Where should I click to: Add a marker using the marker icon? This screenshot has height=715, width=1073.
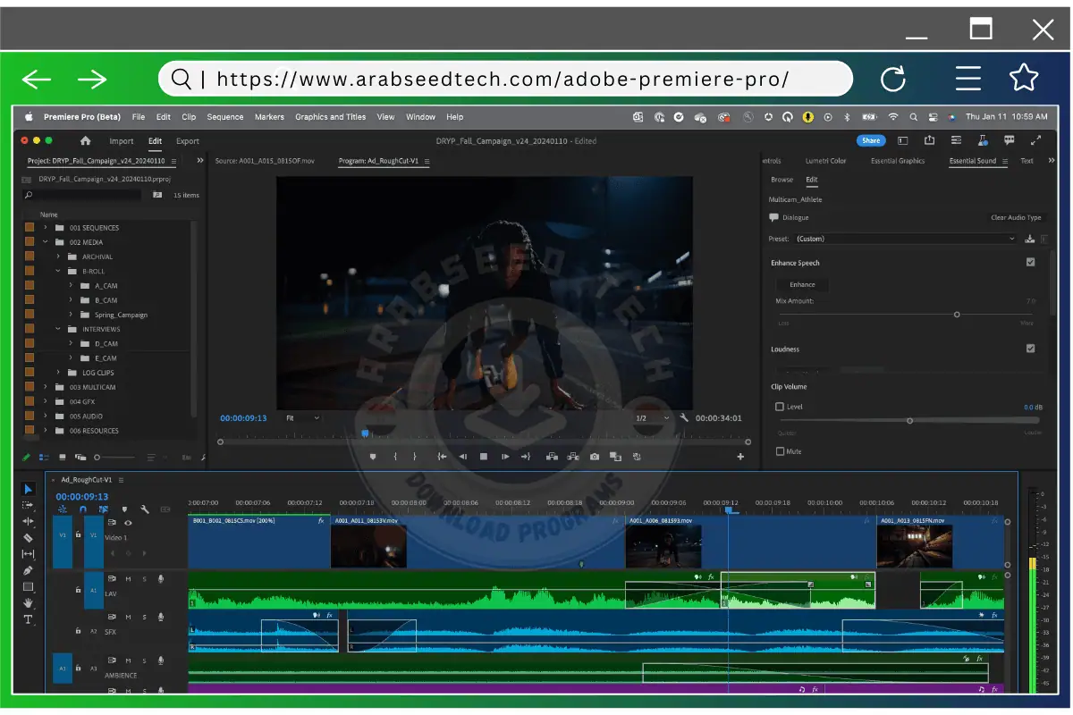pos(372,456)
